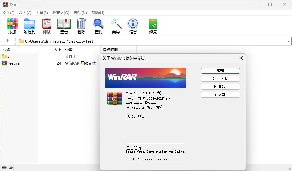Open the 向导 (Wizard) wand icon
This screenshot has width=292, height=171.
click(116, 24)
